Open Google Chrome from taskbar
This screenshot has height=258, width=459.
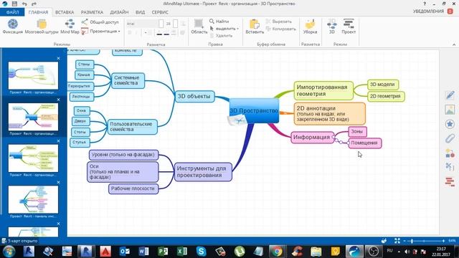[277, 252]
